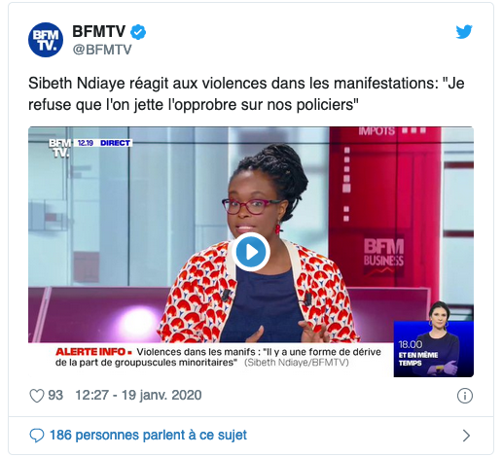Click the tweet text about Sibeth Ndiaye
Image resolution: width=502 pixels, height=456 pixels.
pos(246,93)
